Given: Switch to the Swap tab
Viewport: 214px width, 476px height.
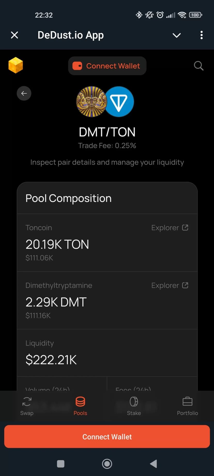Looking at the screenshot, I should tap(27, 406).
